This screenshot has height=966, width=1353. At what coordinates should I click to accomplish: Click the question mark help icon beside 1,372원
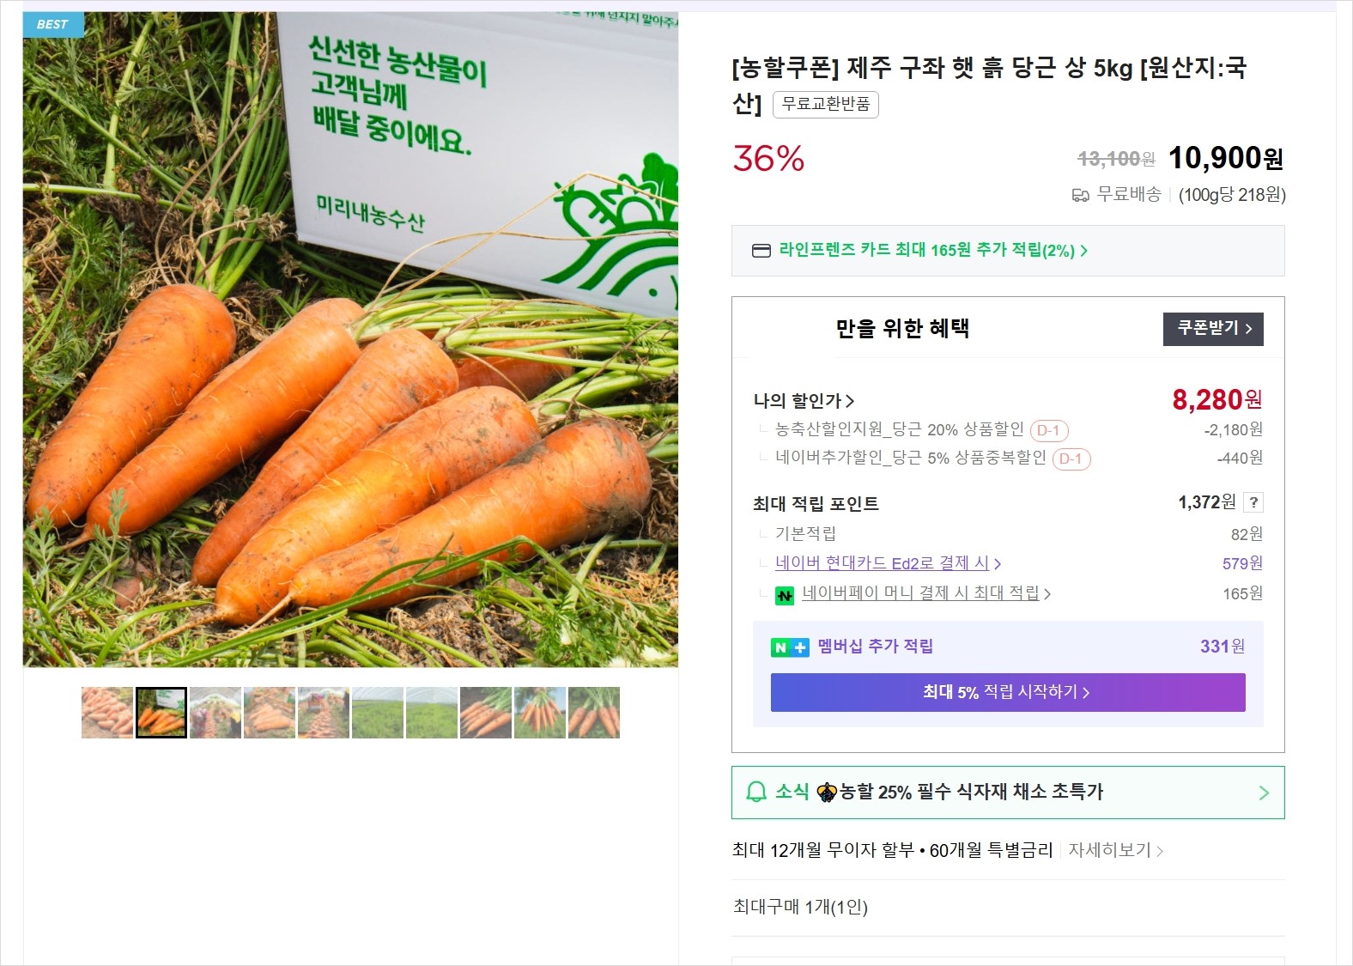(x=1253, y=503)
